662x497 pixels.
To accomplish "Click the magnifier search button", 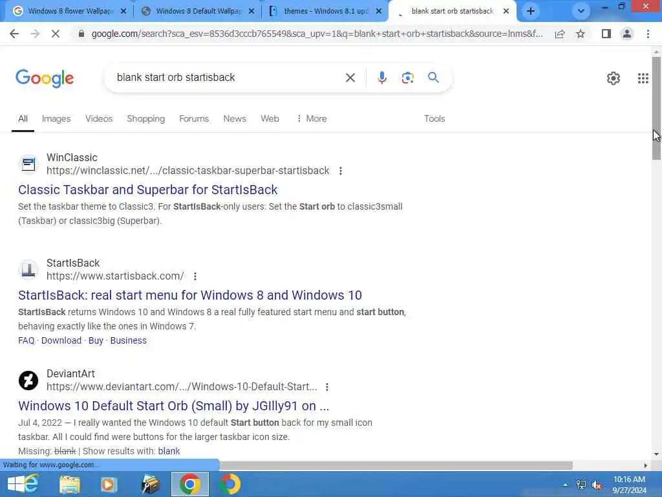I will (433, 78).
